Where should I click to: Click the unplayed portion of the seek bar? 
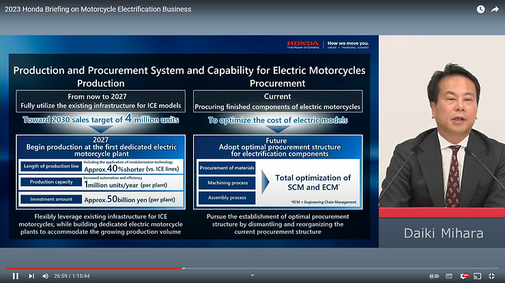click(341, 268)
